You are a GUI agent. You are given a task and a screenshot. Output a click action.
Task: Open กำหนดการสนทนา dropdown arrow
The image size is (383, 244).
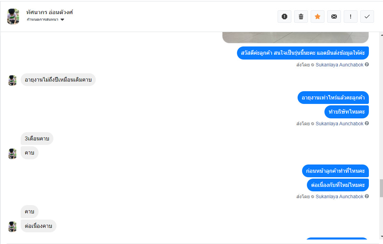(62, 20)
